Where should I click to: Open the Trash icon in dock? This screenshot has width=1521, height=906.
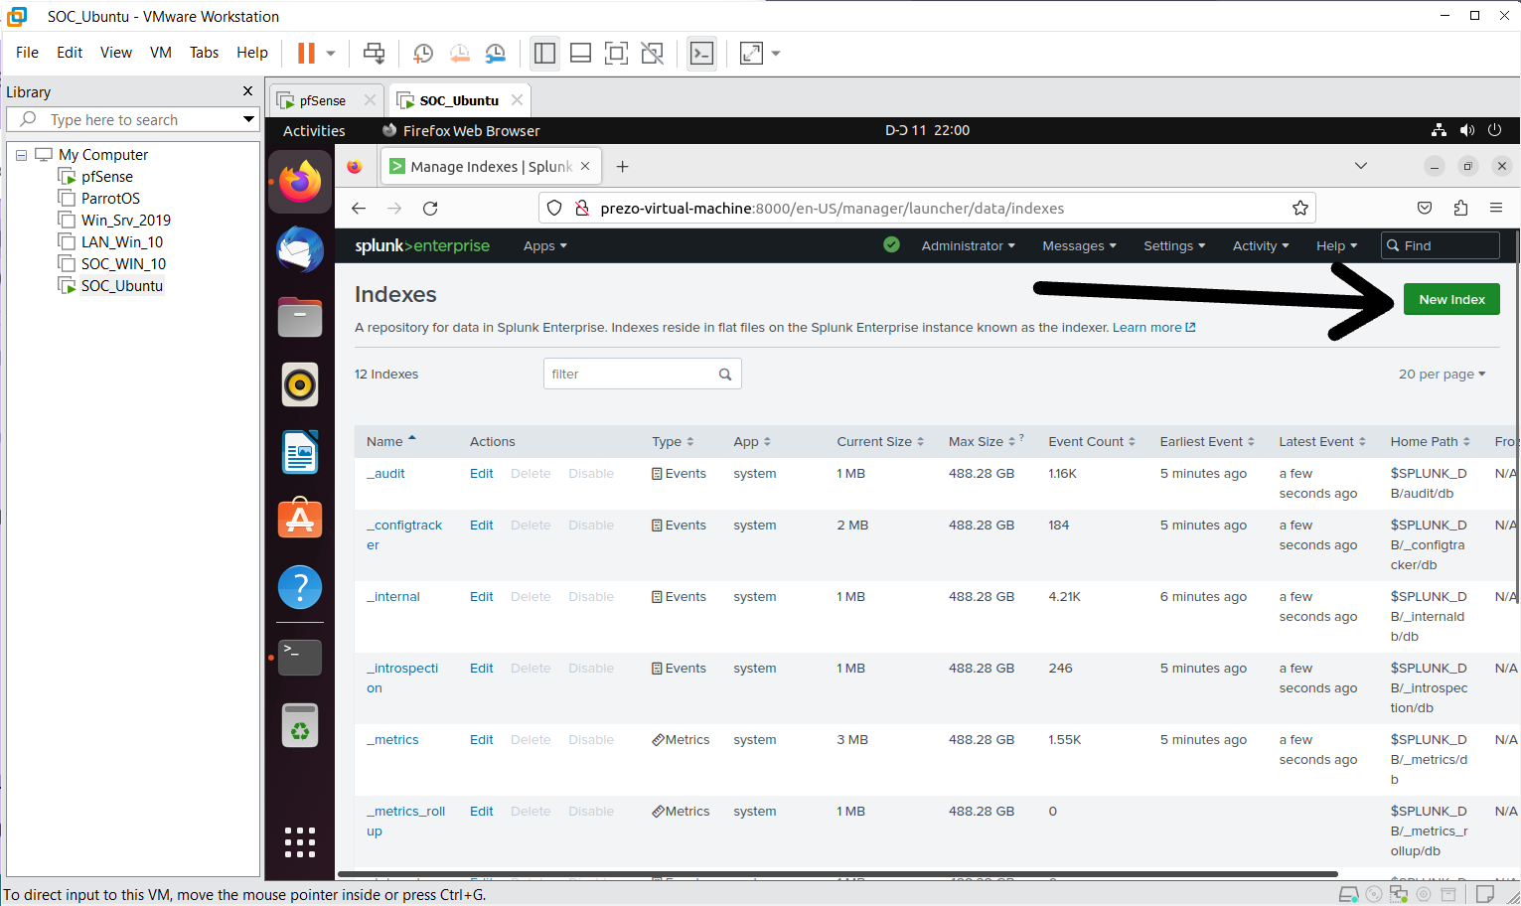click(x=300, y=725)
